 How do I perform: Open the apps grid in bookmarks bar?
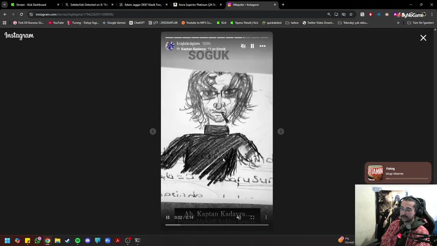(4, 23)
